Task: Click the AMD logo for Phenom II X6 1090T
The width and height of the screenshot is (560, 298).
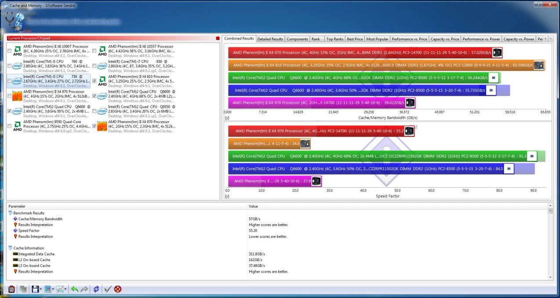Action: [18, 51]
